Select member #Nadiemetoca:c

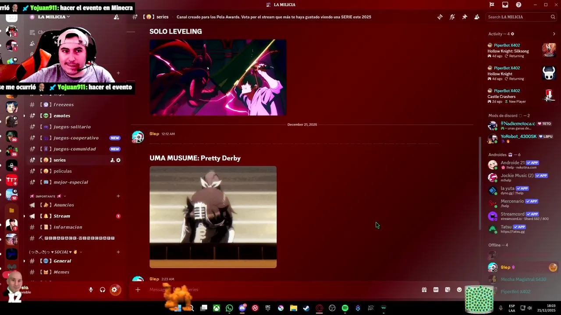tap(522, 126)
